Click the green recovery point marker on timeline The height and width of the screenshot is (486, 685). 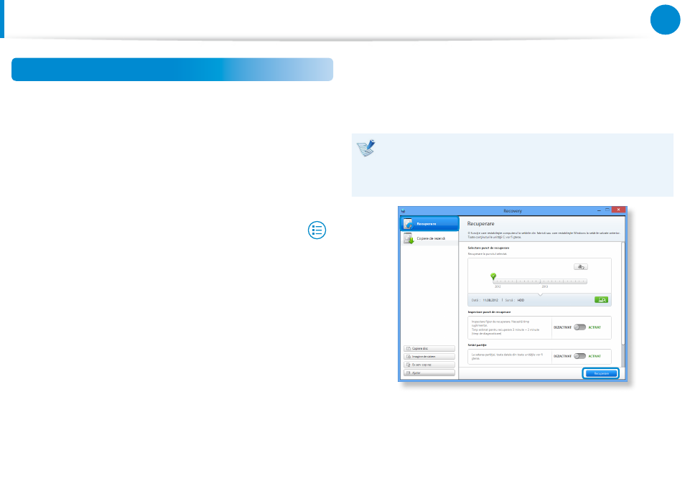(493, 276)
